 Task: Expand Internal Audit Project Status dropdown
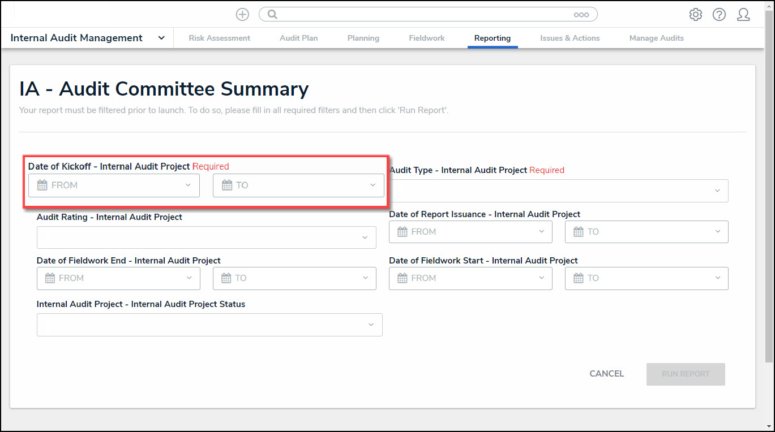[x=209, y=325]
